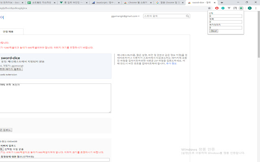This screenshot has height=162, width=260.
Task: Focus the store search field
Action: click(x=164, y=16)
